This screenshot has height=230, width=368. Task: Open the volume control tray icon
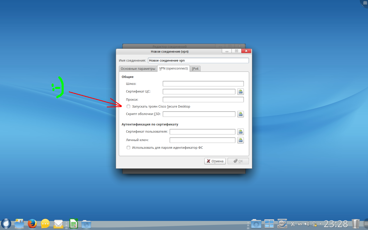point(307,224)
